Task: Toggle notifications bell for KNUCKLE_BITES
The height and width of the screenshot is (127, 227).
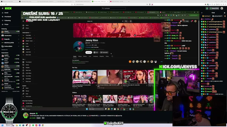Action: [19, 43]
